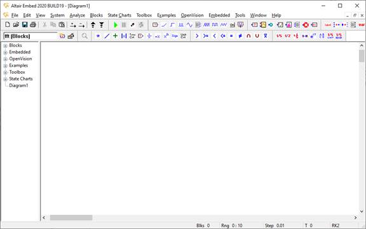The width and height of the screenshot is (366, 229).
Task: Save the diagram with the floppy icon
Action: pos(25,25)
